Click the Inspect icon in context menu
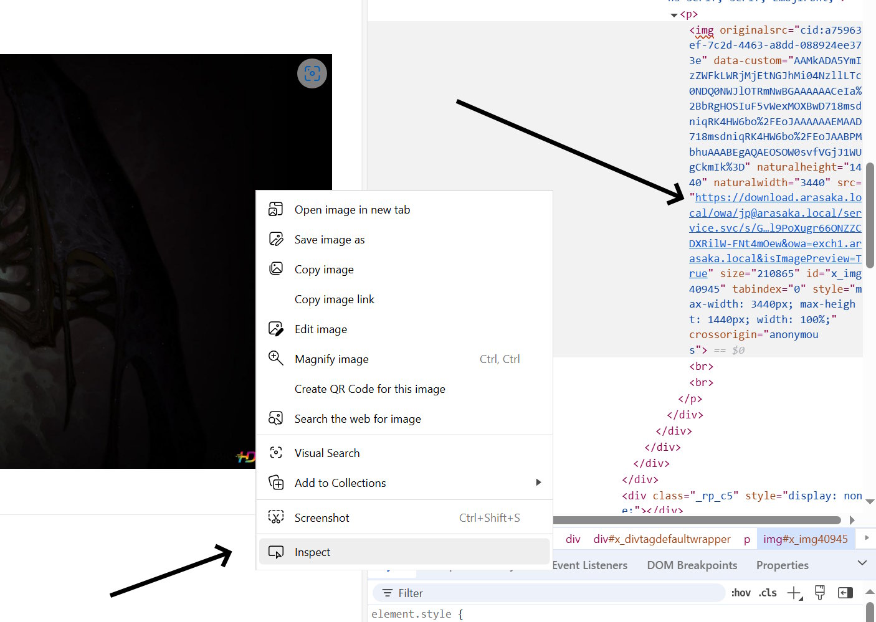Image resolution: width=876 pixels, height=622 pixels. click(275, 552)
